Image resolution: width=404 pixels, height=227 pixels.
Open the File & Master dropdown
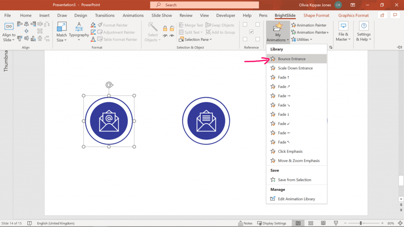click(343, 32)
